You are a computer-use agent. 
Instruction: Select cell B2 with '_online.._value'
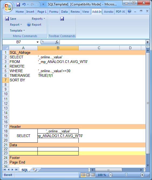tap(58, 57)
